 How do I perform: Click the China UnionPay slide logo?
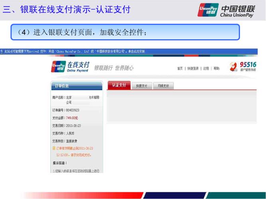(x=226, y=10)
